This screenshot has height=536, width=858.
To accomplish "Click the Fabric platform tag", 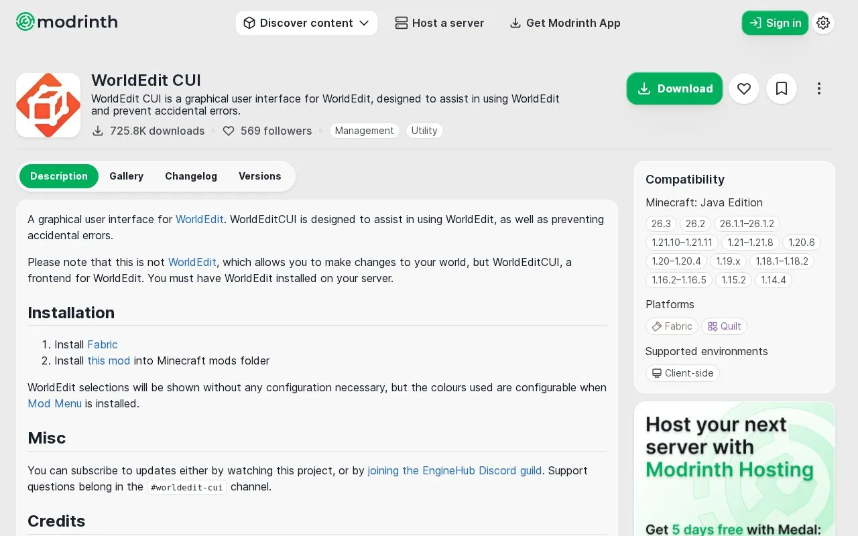I will pos(672,326).
